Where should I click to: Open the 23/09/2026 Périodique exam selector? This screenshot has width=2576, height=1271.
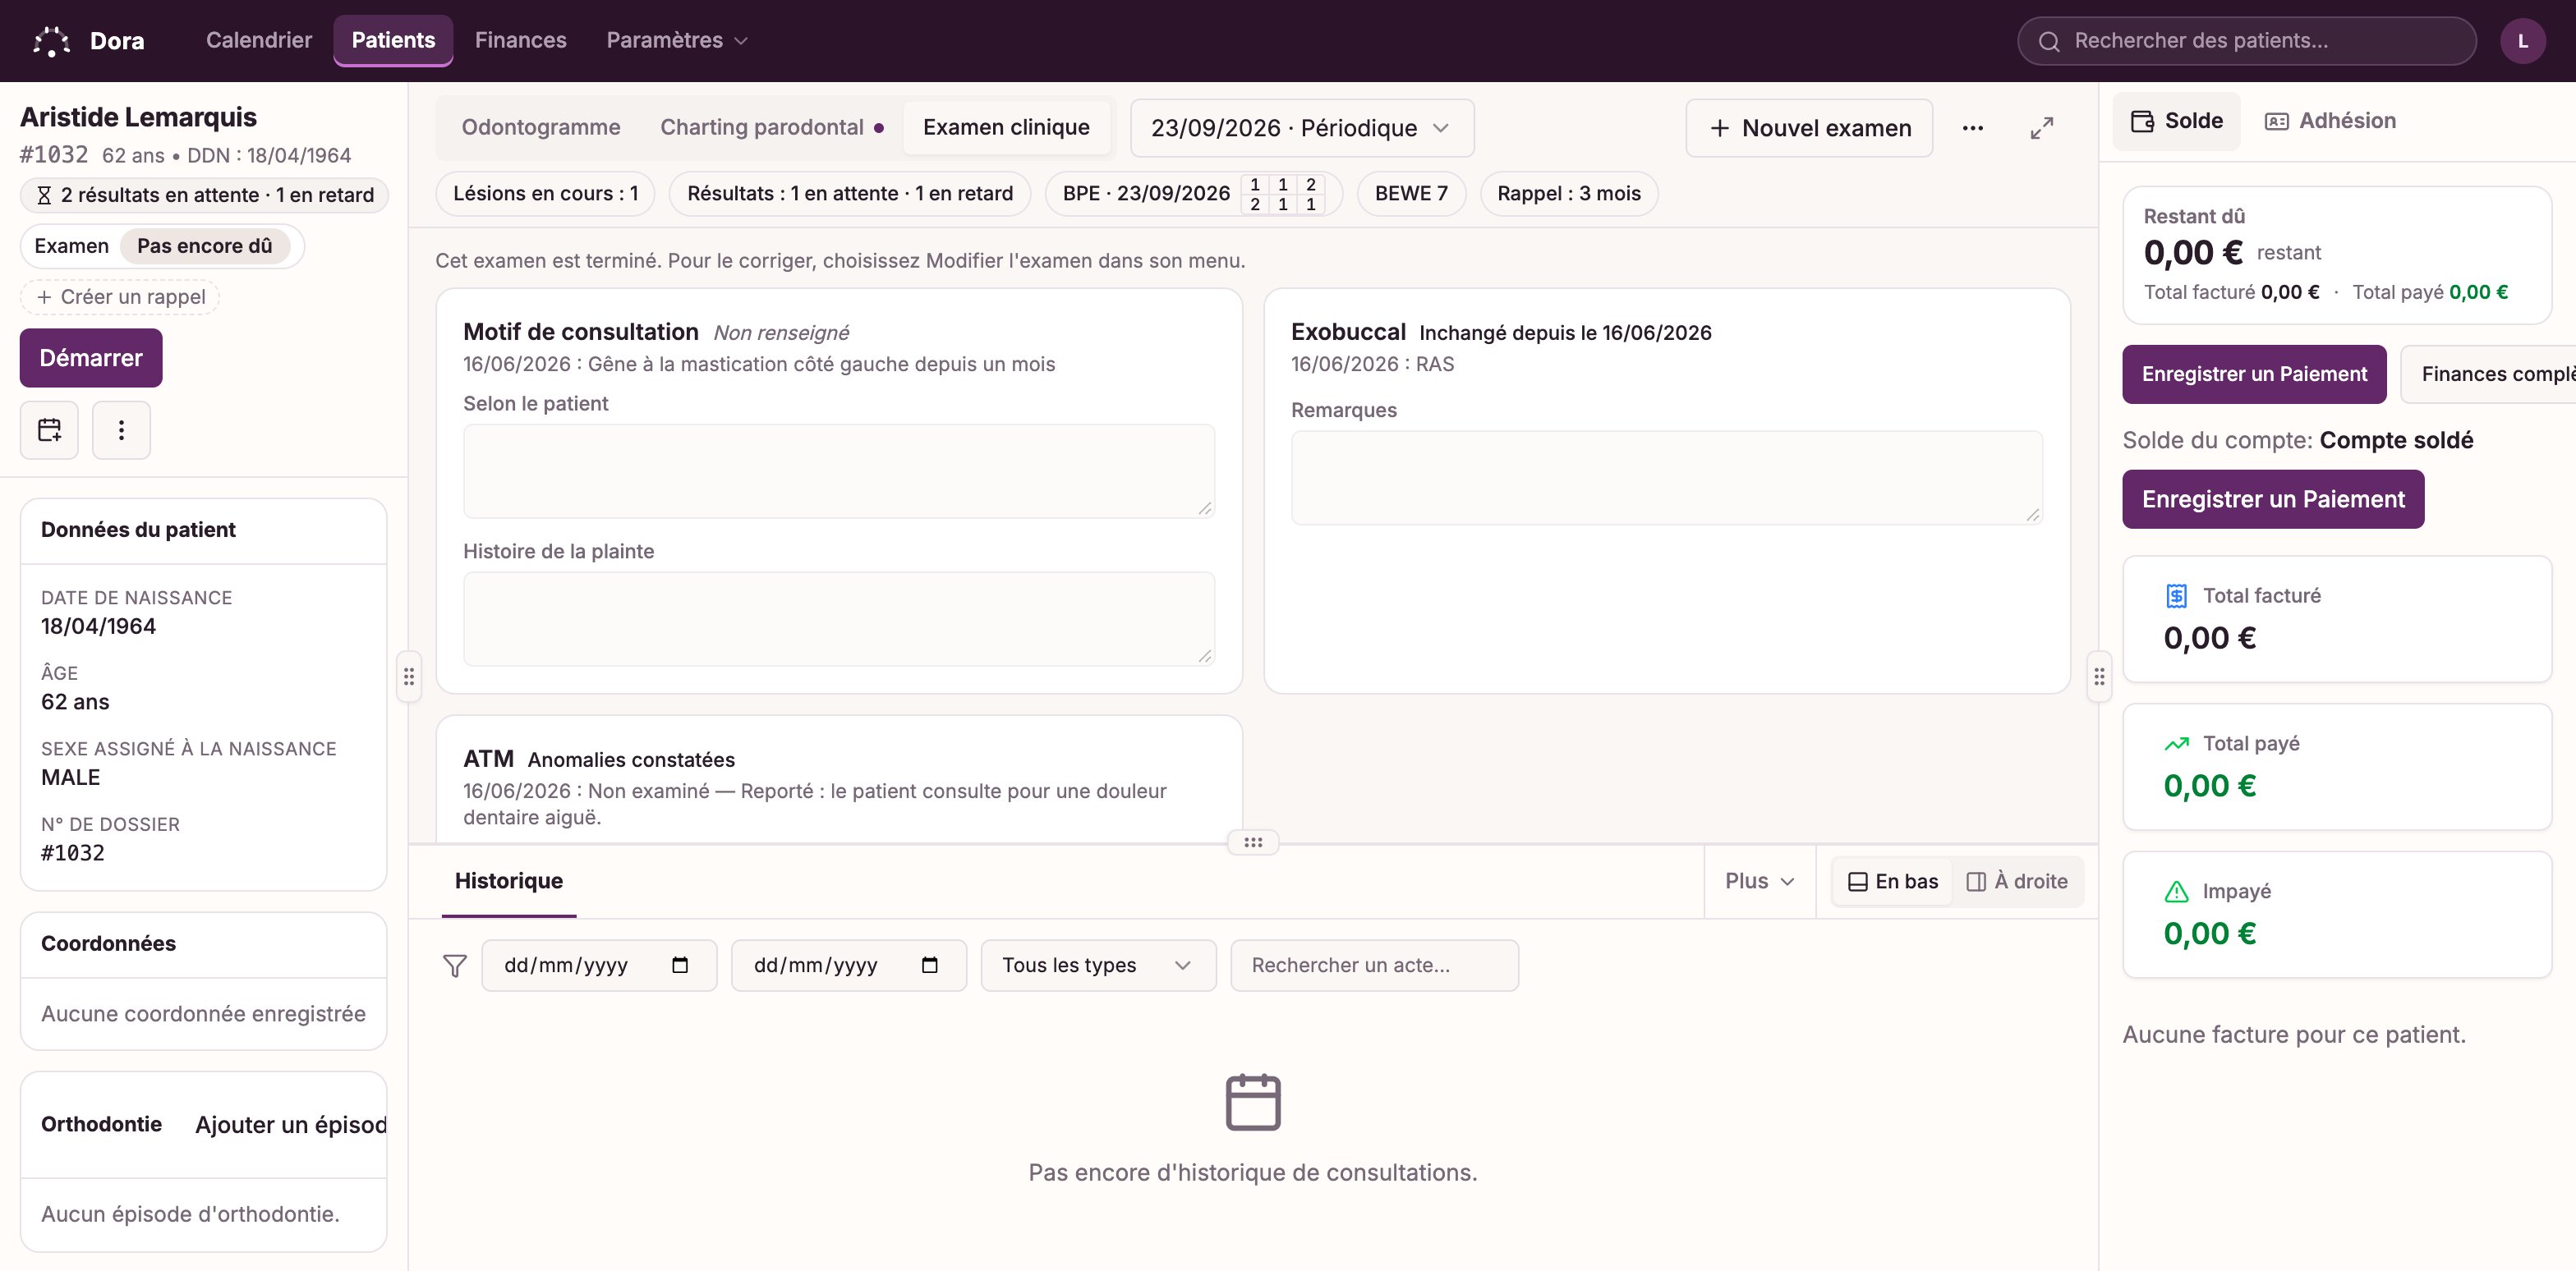click(x=1301, y=128)
